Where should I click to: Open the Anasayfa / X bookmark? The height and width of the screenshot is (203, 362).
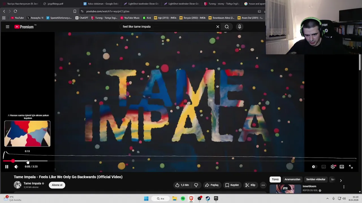pos(35,18)
